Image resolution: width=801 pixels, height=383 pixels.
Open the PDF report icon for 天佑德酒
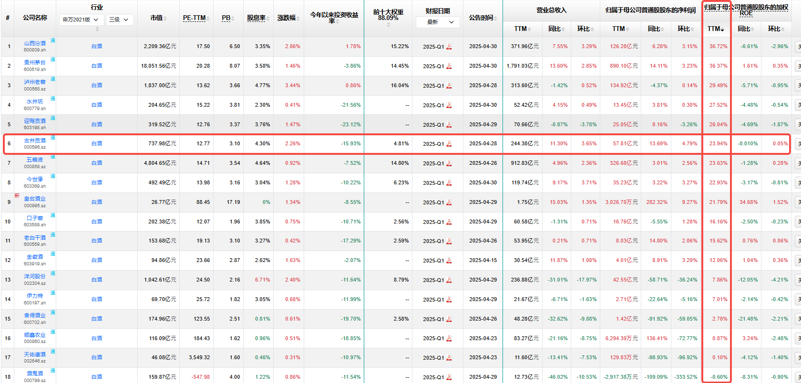(449, 358)
